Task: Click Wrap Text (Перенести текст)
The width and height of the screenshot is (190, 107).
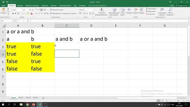Action: click(57, 10)
